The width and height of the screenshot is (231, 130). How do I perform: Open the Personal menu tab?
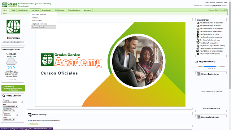coord(35,10)
